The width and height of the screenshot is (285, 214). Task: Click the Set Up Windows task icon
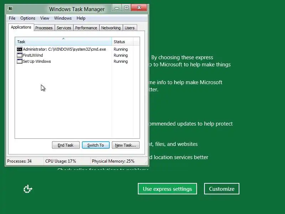20,61
